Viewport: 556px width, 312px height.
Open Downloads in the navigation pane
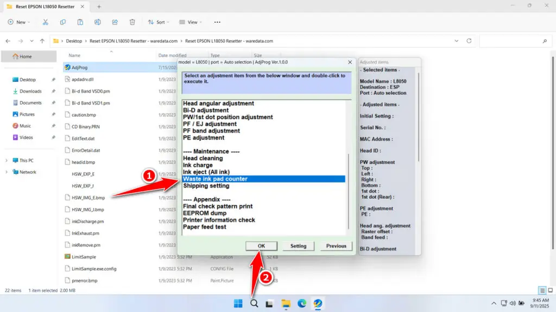[30, 91]
